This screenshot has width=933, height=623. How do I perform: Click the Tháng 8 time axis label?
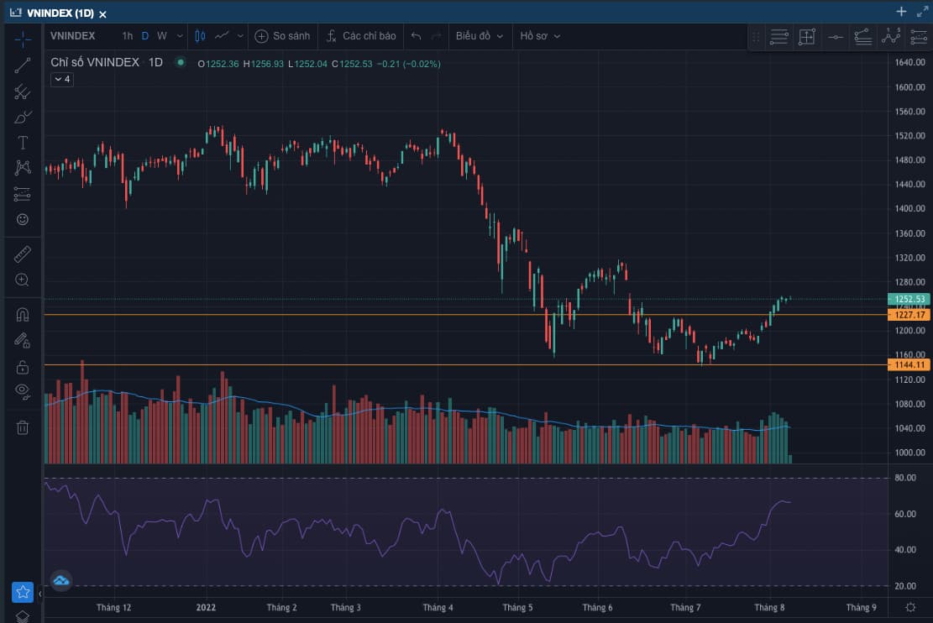pos(769,608)
